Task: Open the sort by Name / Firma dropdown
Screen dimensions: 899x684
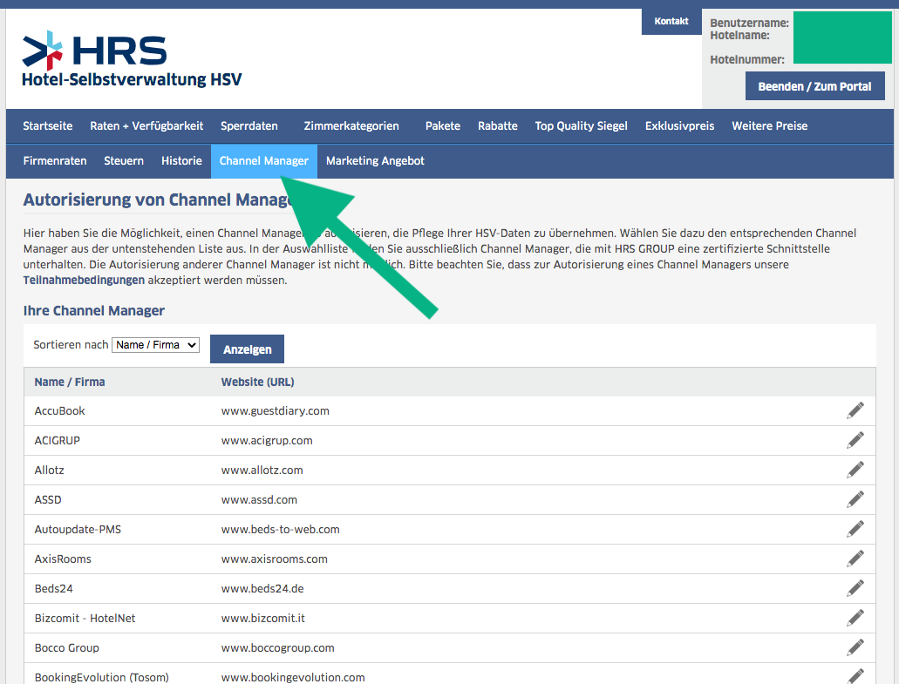Action: pos(155,345)
